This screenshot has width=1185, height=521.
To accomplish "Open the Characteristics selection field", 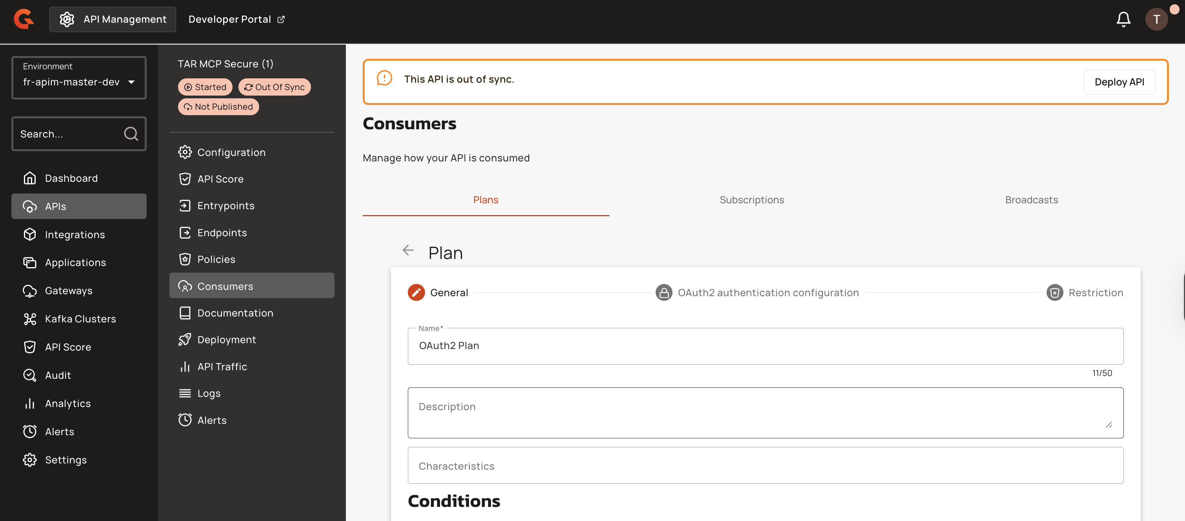I will click(765, 465).
